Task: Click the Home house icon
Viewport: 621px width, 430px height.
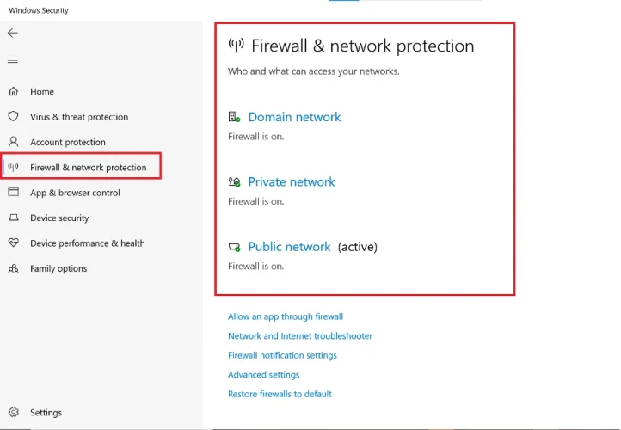Action: (13, 91)
